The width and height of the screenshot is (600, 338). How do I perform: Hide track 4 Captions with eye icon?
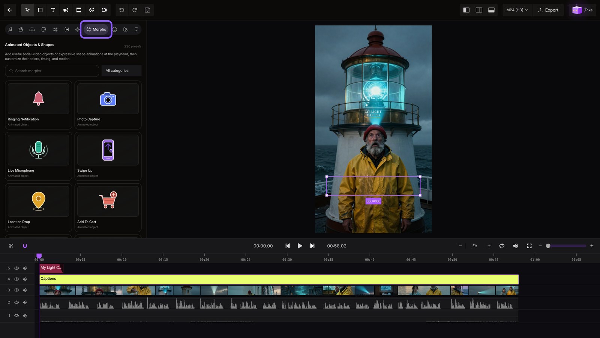16,279
